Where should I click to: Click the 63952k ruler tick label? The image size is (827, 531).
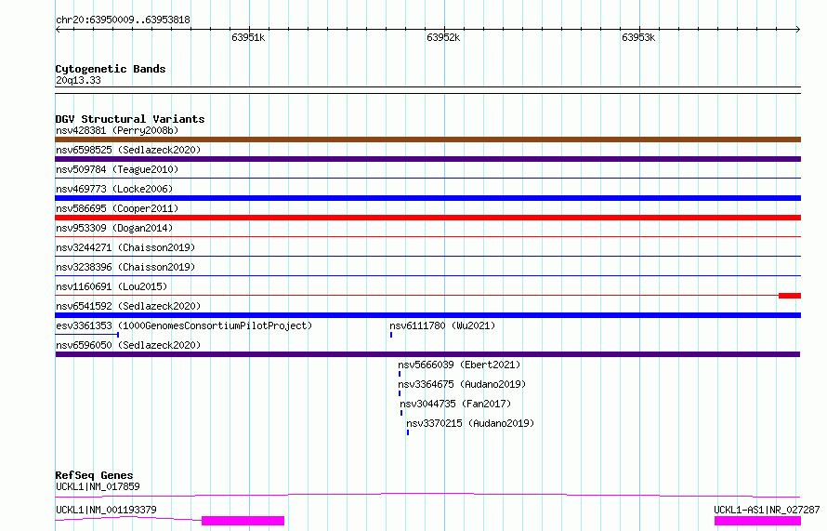coord(443,37)
